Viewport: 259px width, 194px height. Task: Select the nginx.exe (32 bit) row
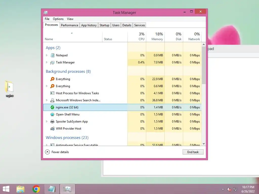click(x=122, y=107)
